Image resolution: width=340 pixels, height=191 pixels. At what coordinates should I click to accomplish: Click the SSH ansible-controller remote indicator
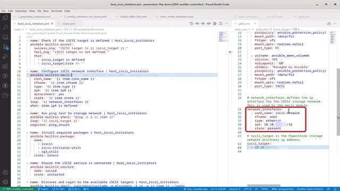(x=18, y=189)
